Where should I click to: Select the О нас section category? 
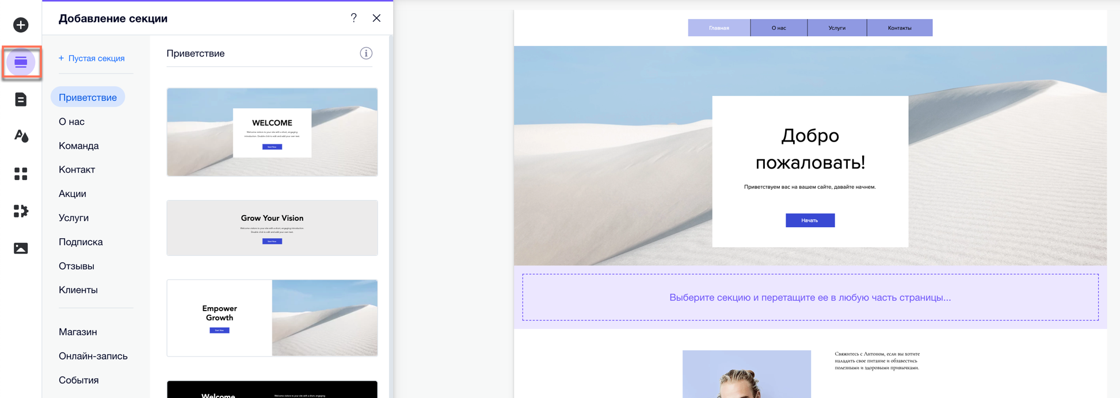coord(71,121)
